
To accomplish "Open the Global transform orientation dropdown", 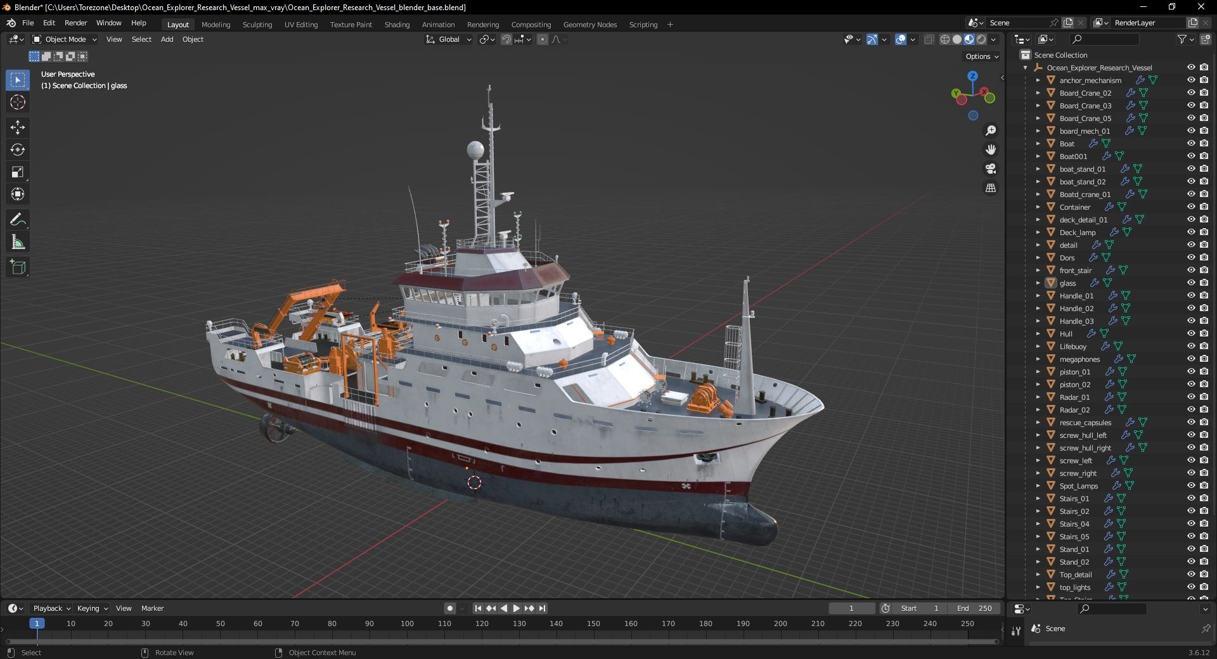I will point(448,39).
